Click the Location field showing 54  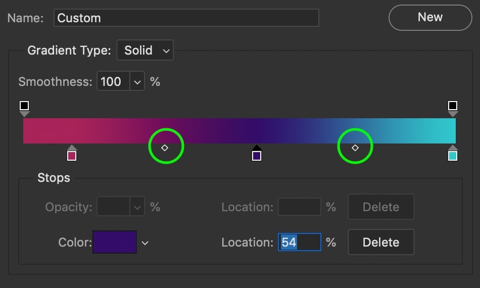coord(299,243)
